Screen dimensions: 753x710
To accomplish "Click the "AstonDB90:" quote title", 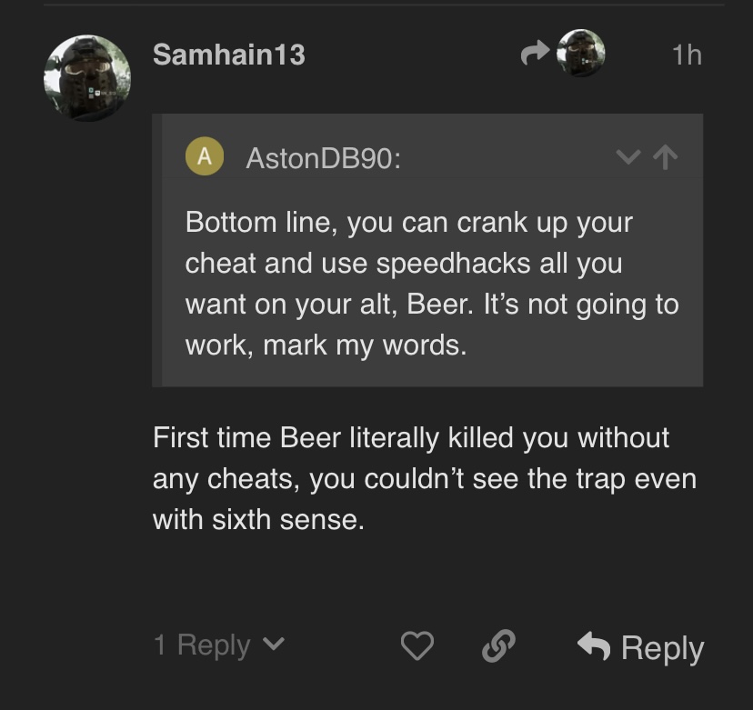I will pos(323,158).
